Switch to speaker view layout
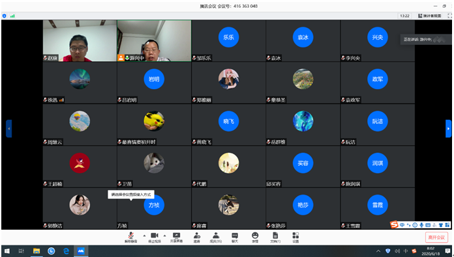The width and height of the screenshot is (454, 257). click(x=430, y=16)
